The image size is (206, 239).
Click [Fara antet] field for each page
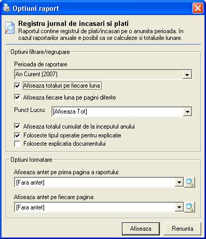[99, 207]
